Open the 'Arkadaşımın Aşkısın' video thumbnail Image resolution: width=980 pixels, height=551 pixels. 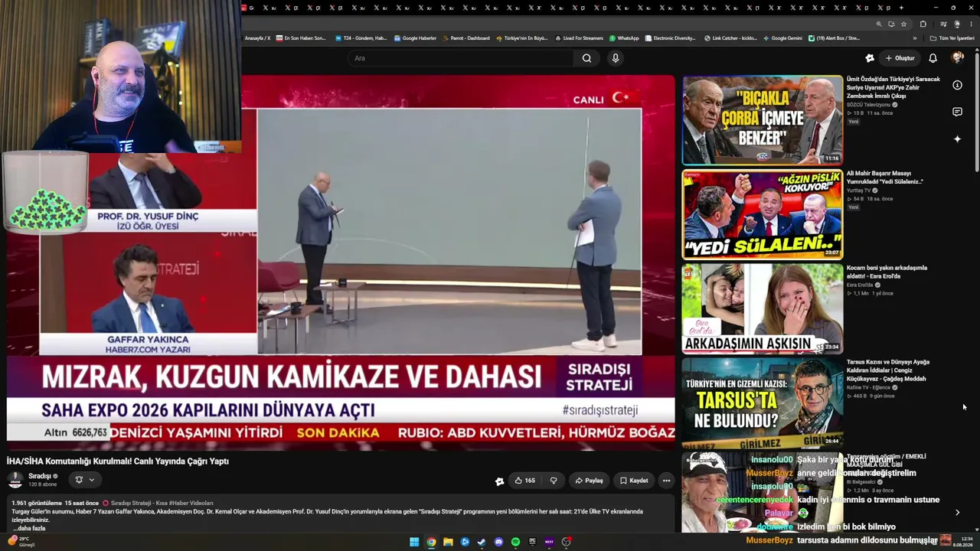point(763,309)
